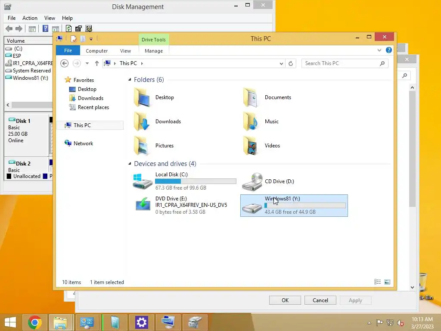The image size is (441, 331).
Task: Select the Desktop folder icon in Folders
Action: [x=142, y=97]
